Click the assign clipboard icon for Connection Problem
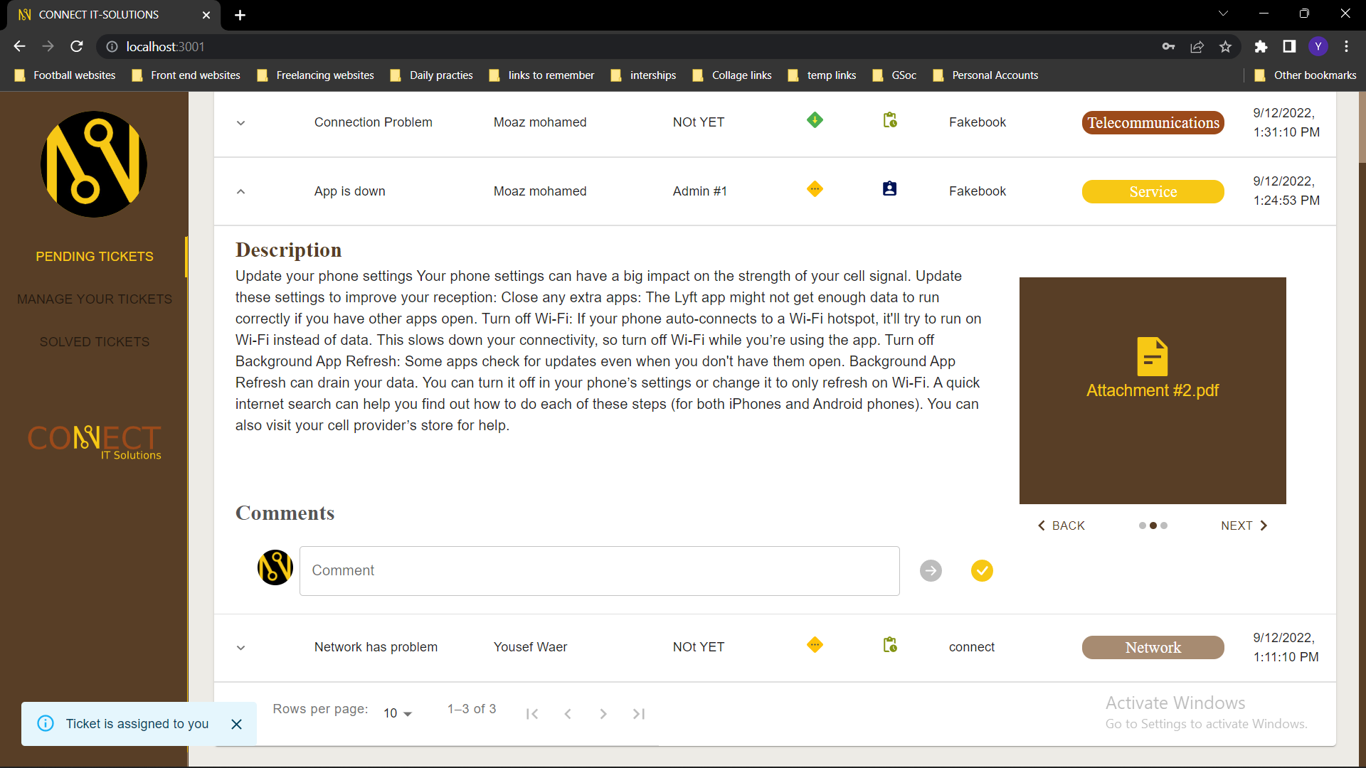Screen dimensions: 1366x768 point(889,120)
